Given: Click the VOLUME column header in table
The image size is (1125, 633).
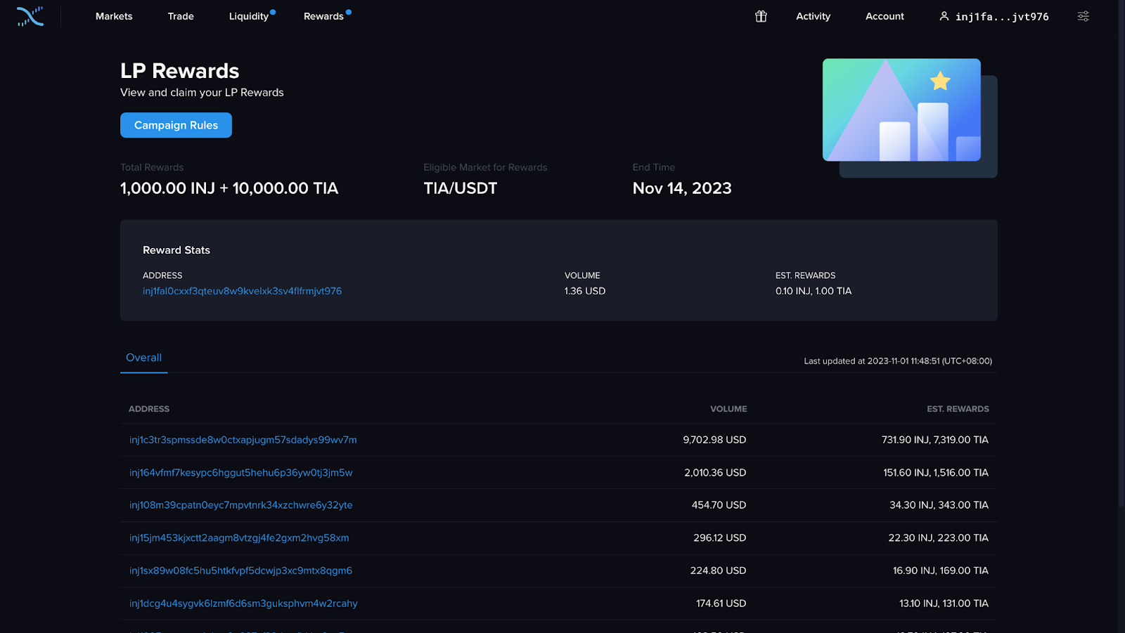Looking at the screenshot, I should [728, 409].
